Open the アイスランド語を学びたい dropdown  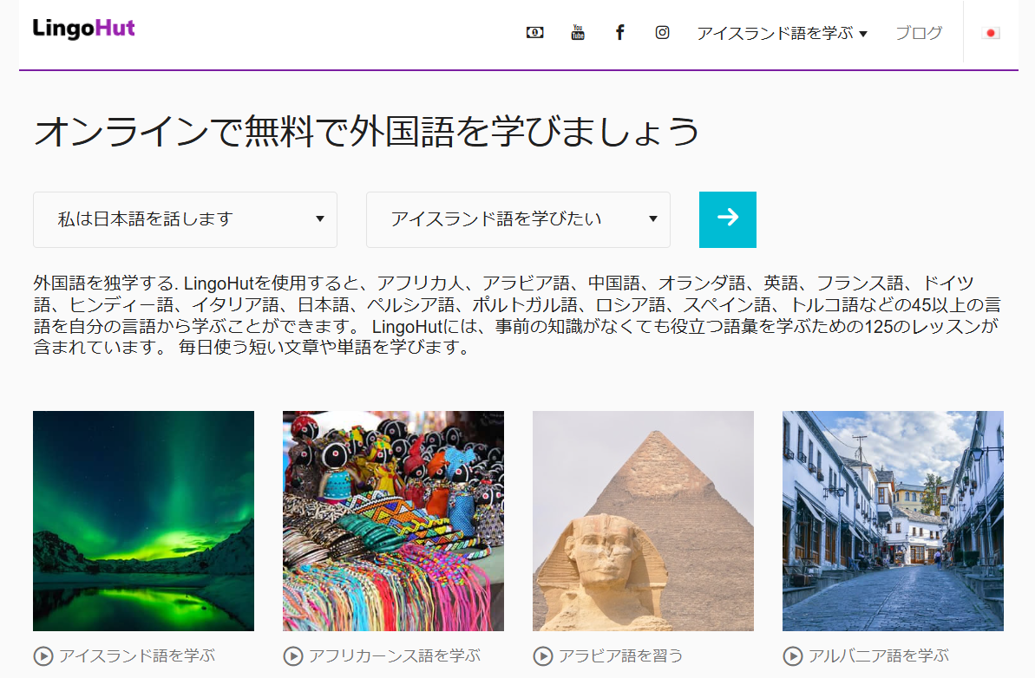click(x=518, y=219)
